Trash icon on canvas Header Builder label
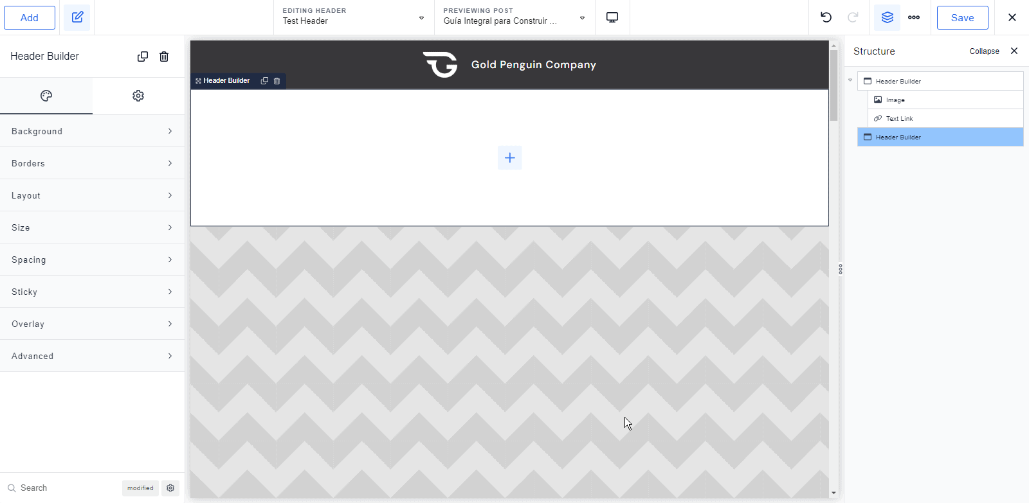1029x503 pixels. (277, 81)
